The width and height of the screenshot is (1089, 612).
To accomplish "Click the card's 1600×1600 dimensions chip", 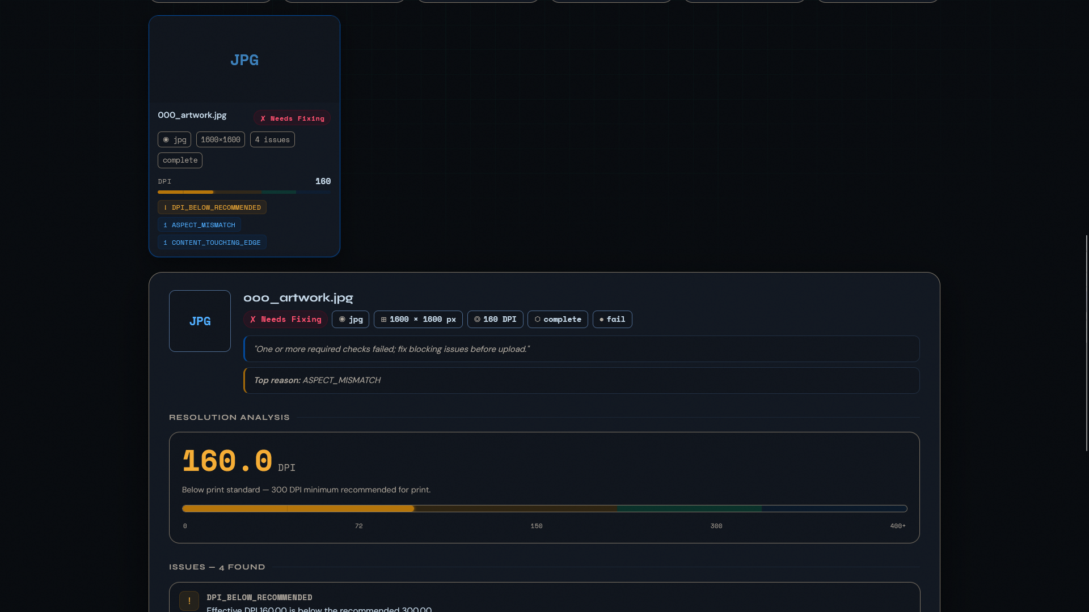I will 221,139.
